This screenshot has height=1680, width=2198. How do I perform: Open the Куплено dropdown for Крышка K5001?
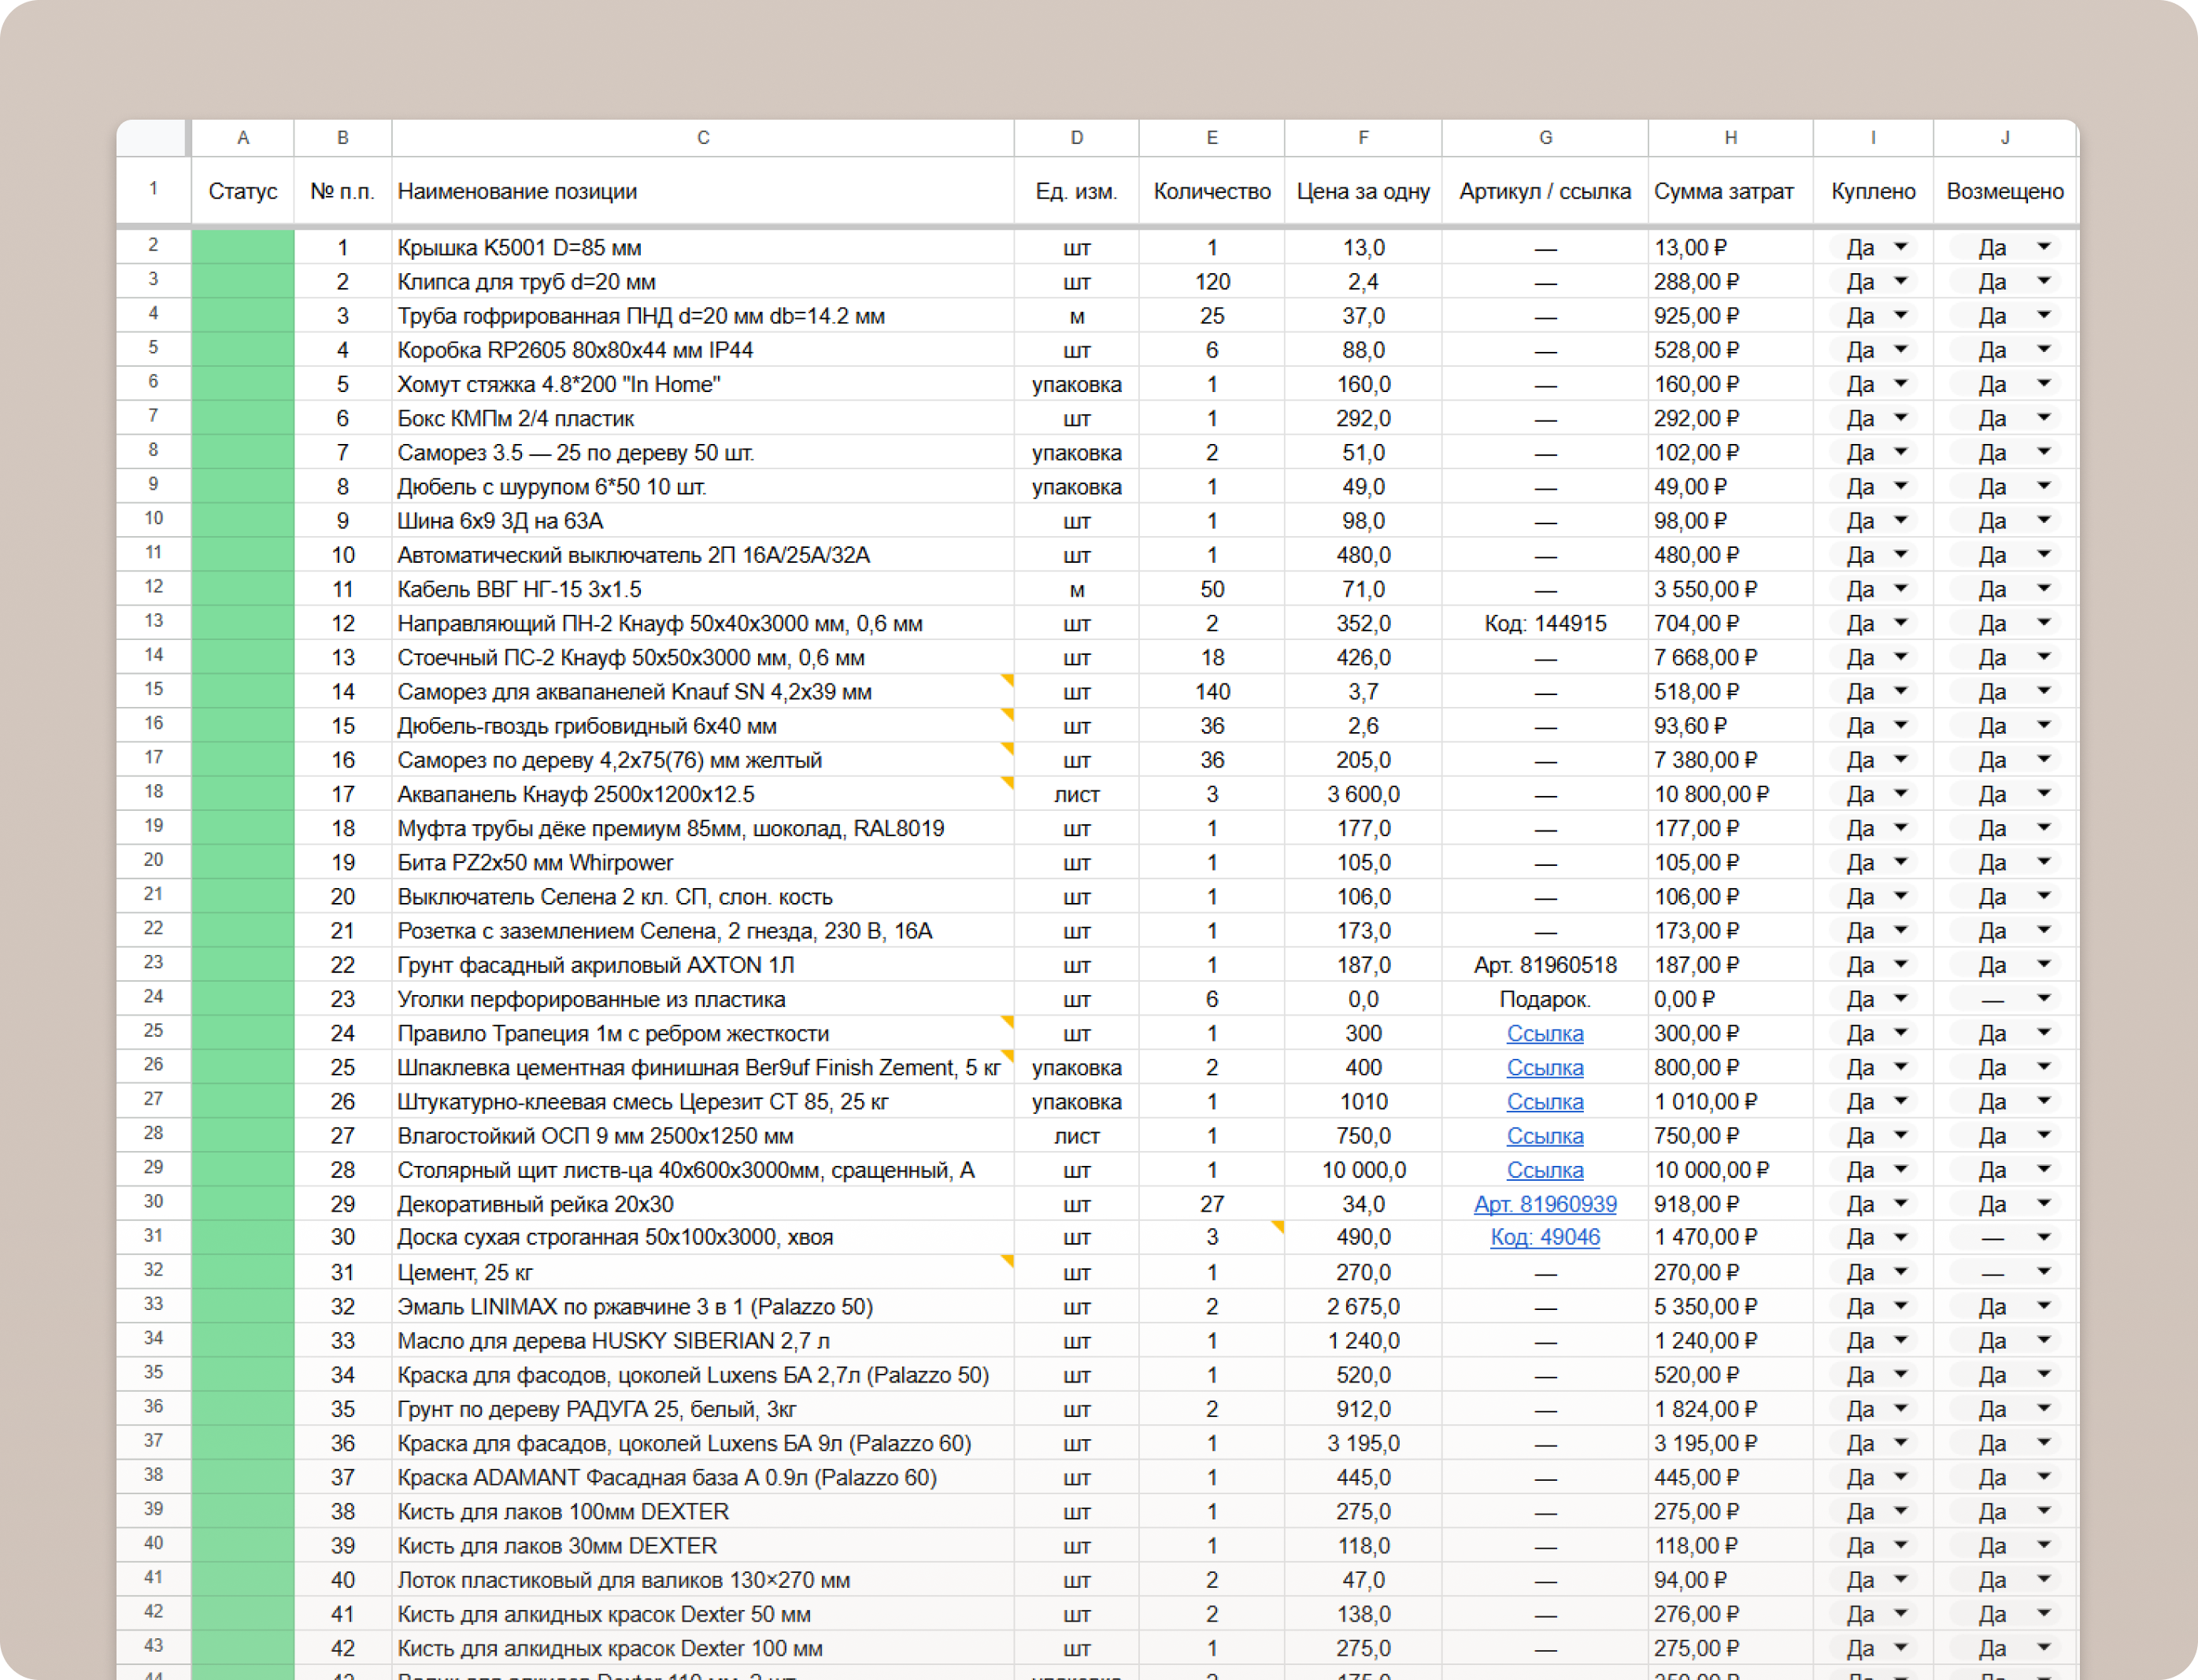[x=1900, y=247]
